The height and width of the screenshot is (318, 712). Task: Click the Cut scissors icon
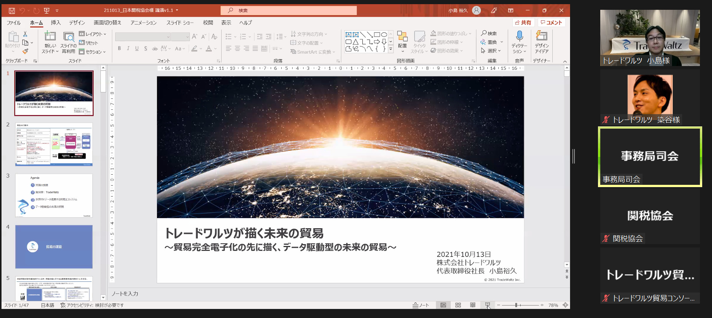point(25,34)
